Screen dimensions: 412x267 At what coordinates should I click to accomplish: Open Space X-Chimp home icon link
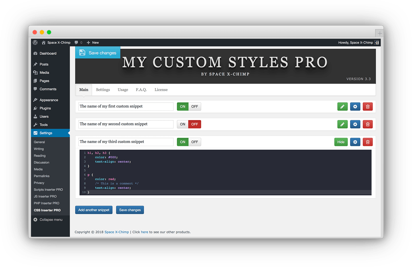[44, 43]
